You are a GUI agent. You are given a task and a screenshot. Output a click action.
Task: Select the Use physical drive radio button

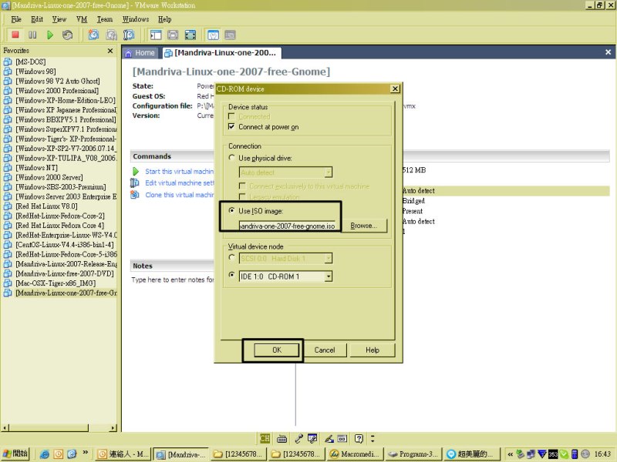[x=232, y=158]
